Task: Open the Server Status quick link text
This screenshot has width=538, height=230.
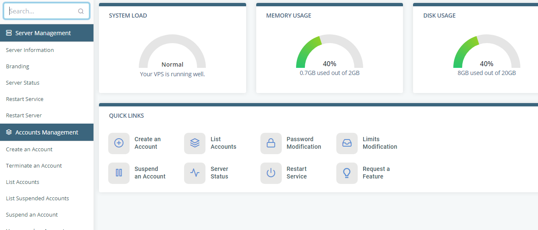Action: [x=219, y=173]
